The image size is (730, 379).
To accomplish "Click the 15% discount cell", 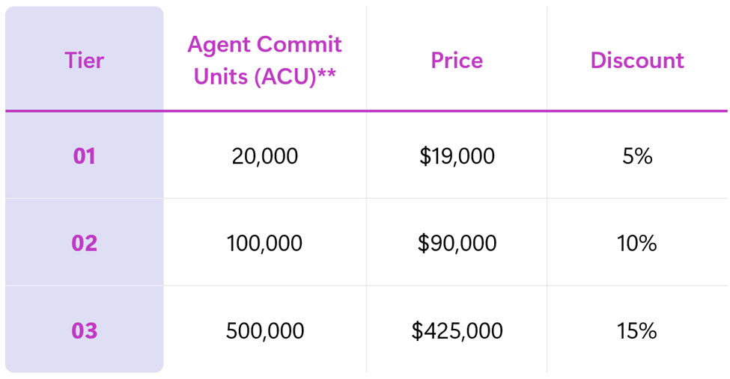I will point(636,330).
